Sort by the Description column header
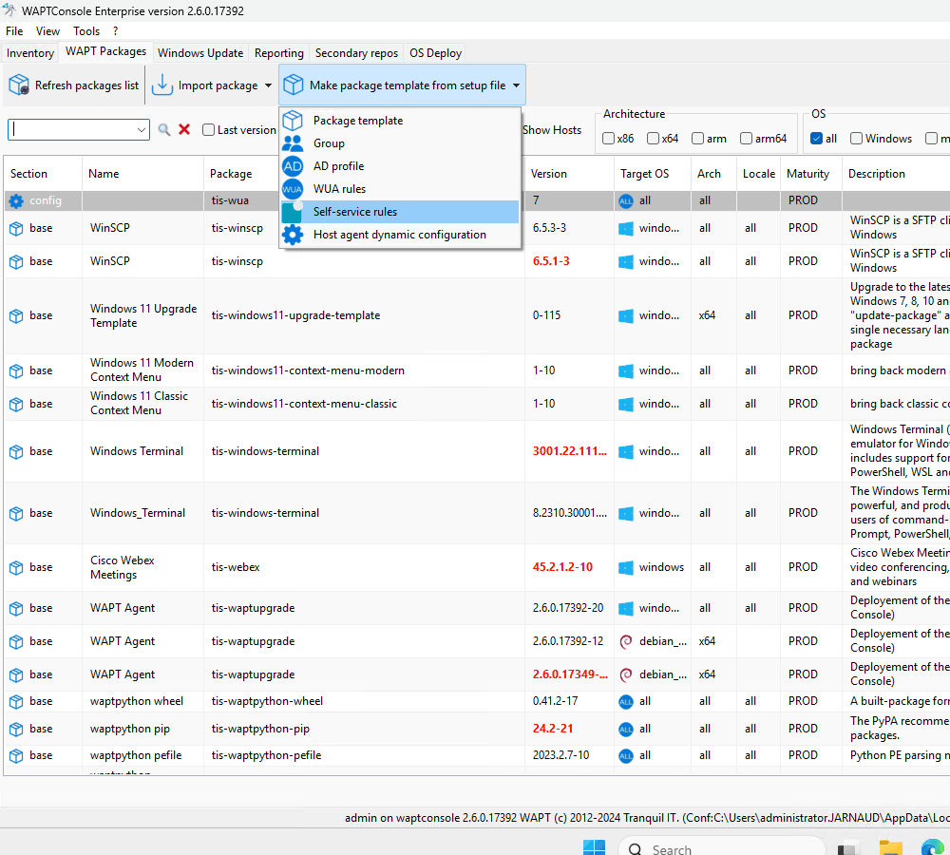The width and height of the screenshot is (950, 855). pos(896,174)
